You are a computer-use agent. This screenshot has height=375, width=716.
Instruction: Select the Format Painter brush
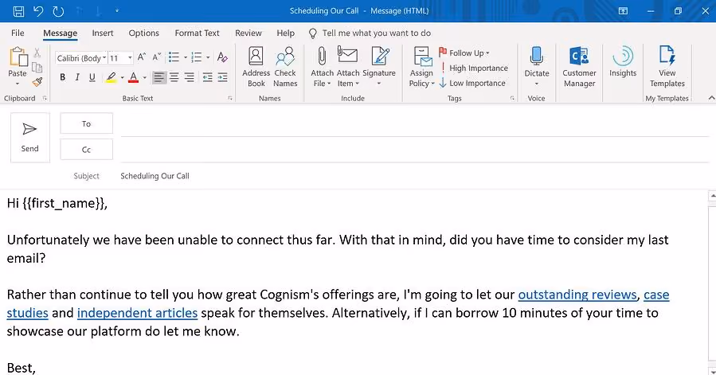click(x=37, y=82)
